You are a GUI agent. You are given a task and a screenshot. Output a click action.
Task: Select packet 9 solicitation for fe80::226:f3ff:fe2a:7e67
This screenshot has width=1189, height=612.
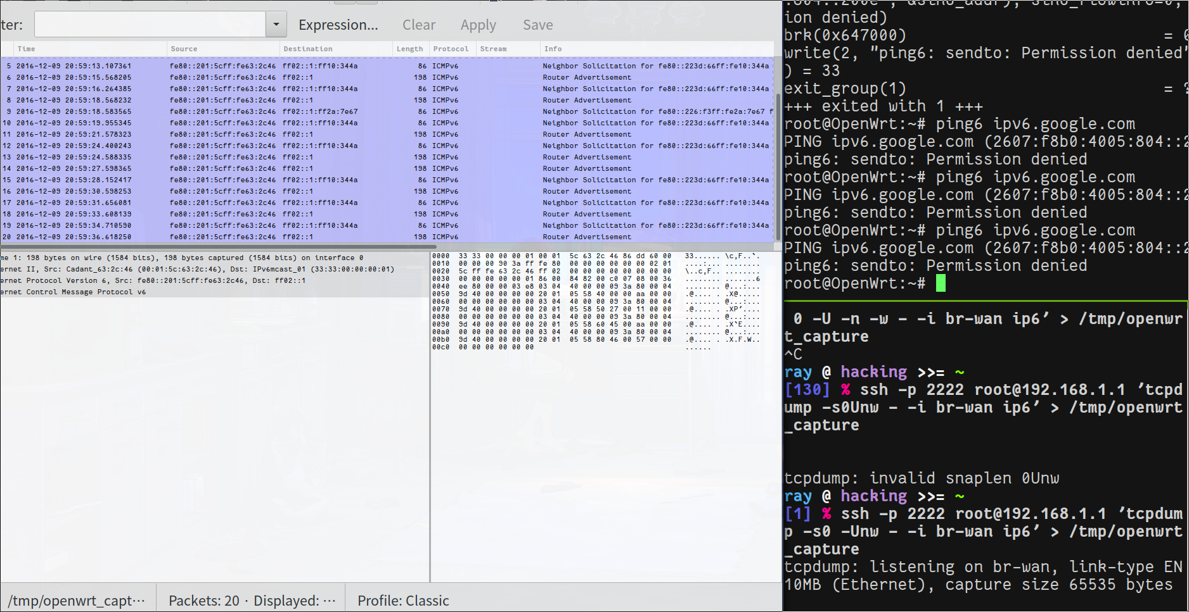[x=387, y=111]
